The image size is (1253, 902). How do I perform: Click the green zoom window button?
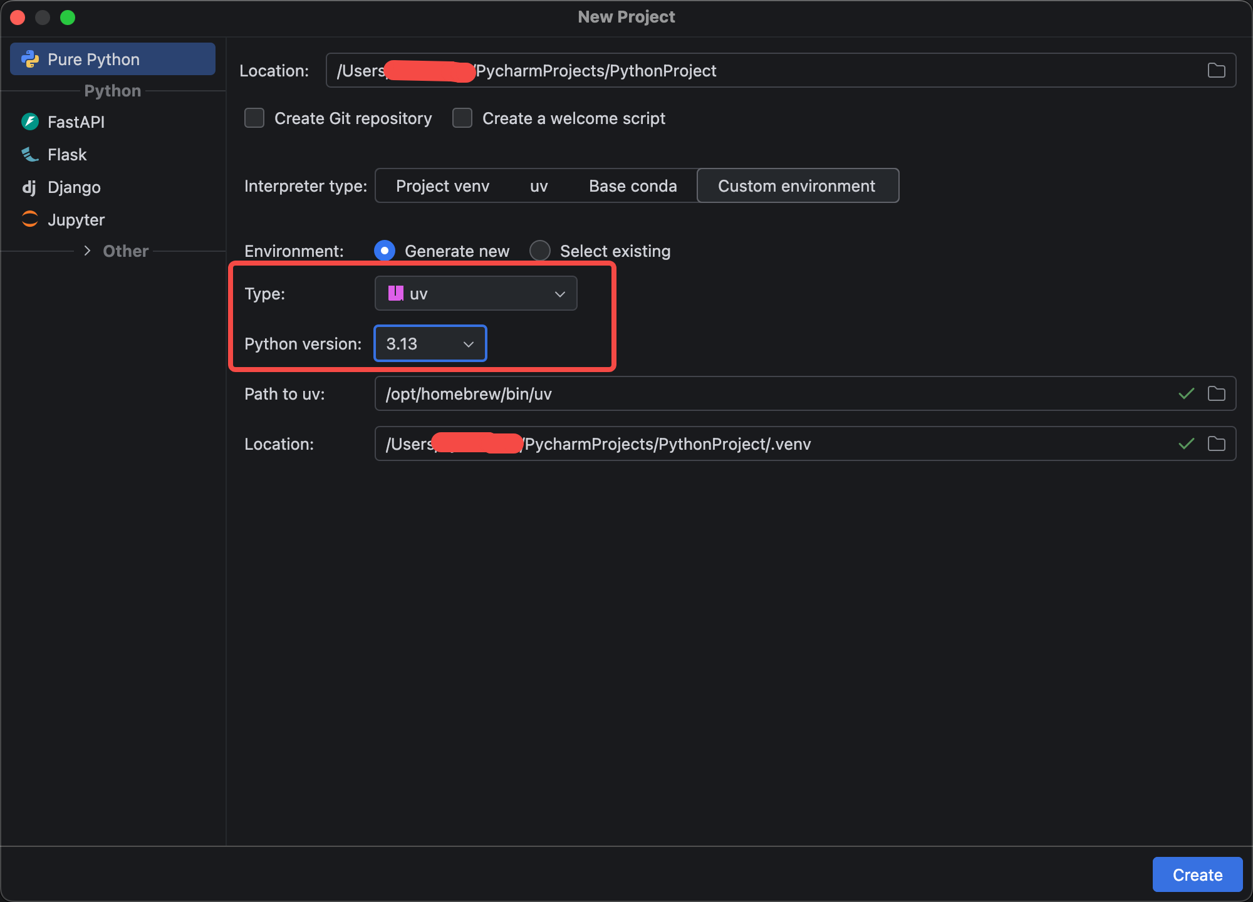click(x=68, y=18)
